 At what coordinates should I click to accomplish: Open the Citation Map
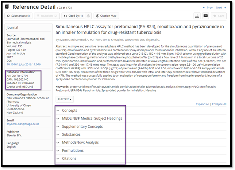click(x=107, y=16)
